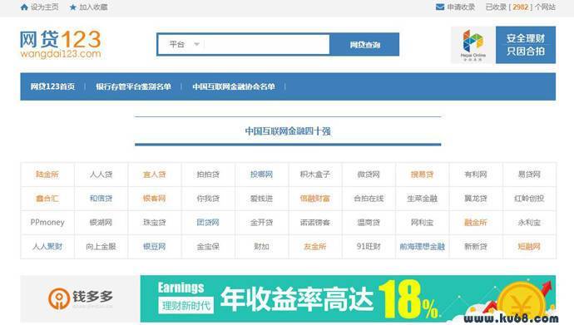Open the 向上金服 platform link
The width and height of the screenshot is (574, 325).
[x=101, y=246]
